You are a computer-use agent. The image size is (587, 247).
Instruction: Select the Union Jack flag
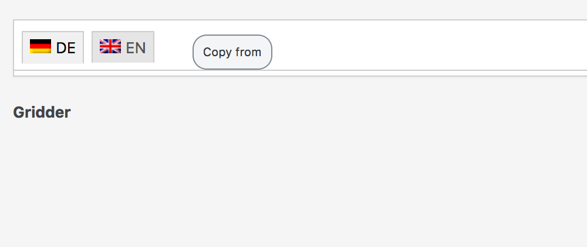pos(110,46)
